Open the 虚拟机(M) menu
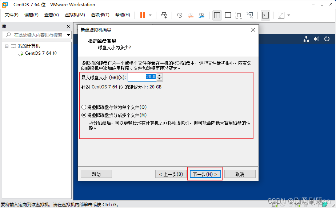The image size is (336, 208). (75, 15)
